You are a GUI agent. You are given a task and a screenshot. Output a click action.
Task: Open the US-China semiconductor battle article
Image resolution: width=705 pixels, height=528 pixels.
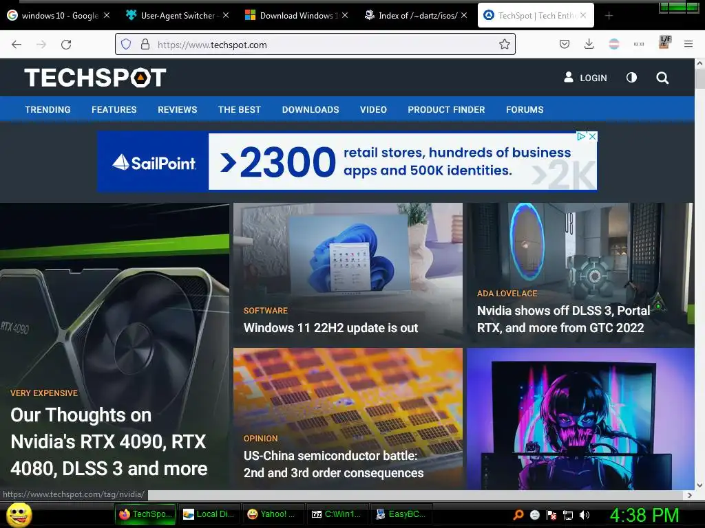[x=334, y=464]
